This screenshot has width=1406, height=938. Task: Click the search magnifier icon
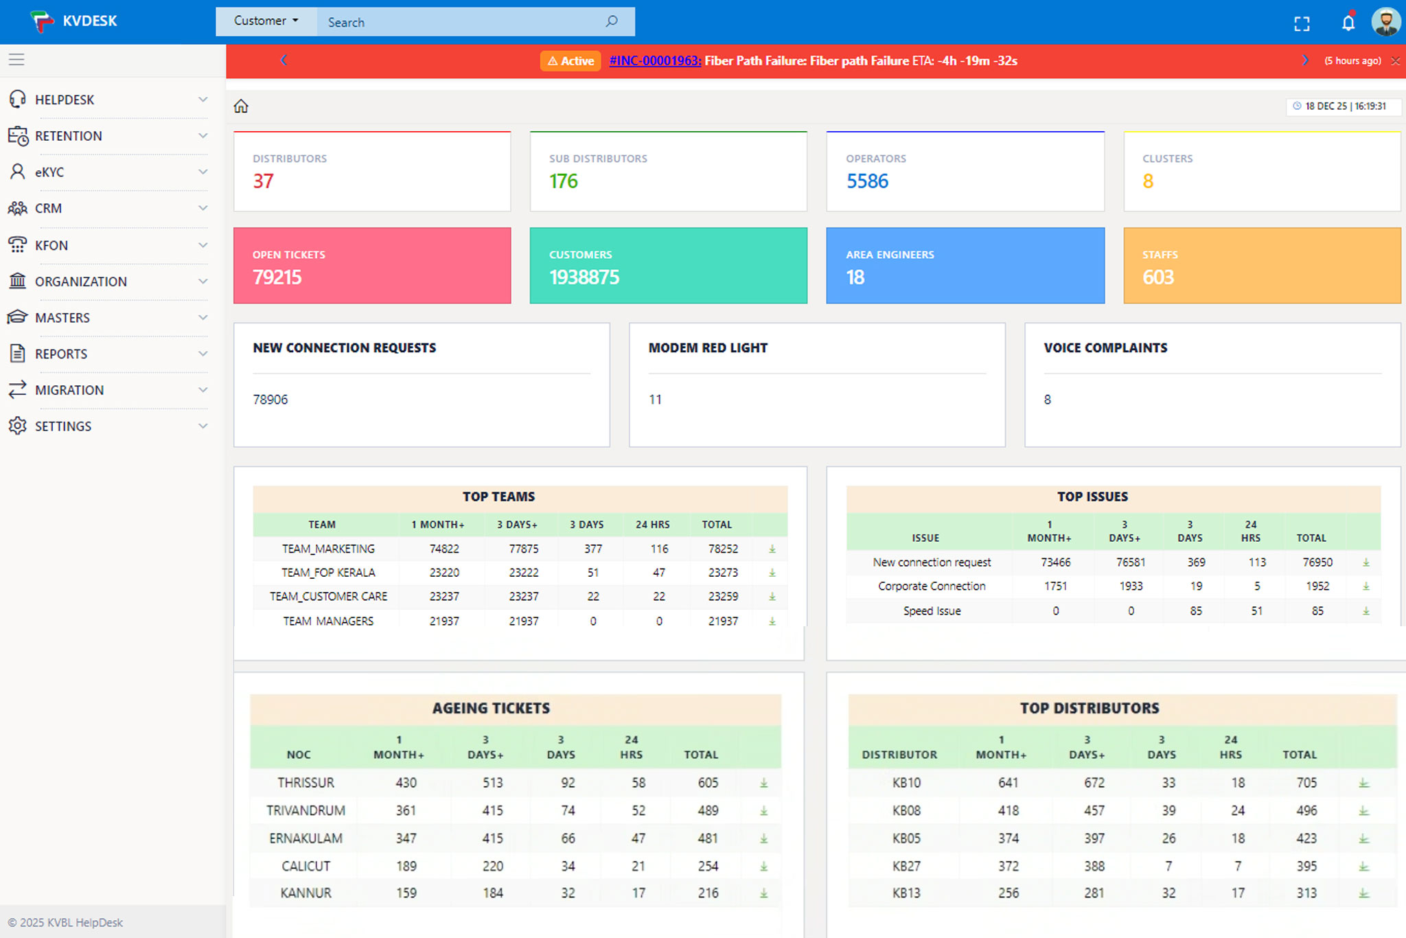pos(612,22)
